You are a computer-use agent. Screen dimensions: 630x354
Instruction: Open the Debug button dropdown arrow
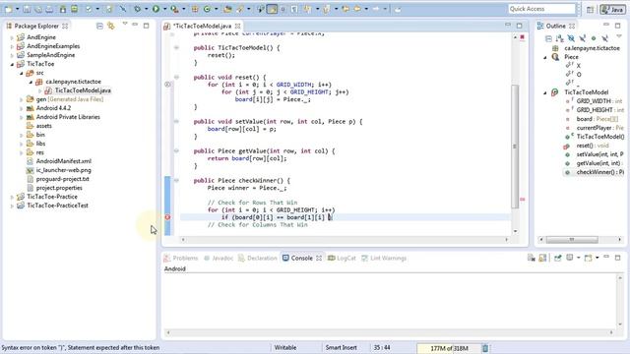(x=146, y=9)
